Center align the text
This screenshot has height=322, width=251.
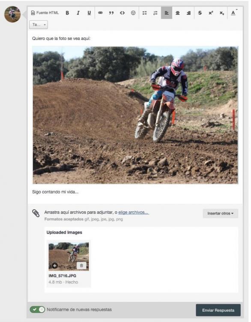click(x=178, y=13)
